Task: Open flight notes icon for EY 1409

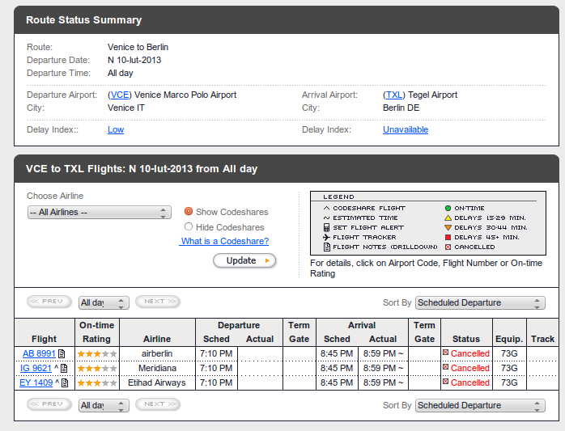Action: pyautogui.click(x=65, y=382)
